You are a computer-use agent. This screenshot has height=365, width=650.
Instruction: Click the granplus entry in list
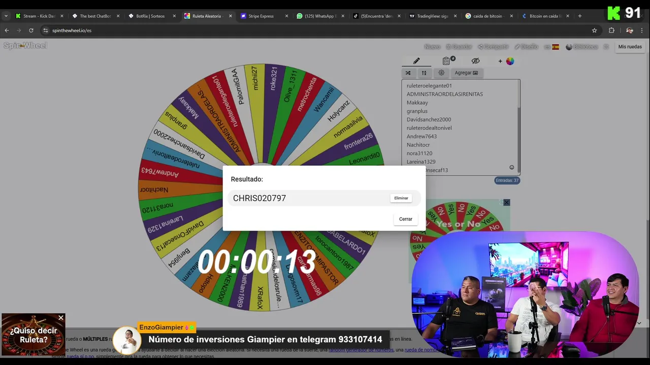point(417,111)
